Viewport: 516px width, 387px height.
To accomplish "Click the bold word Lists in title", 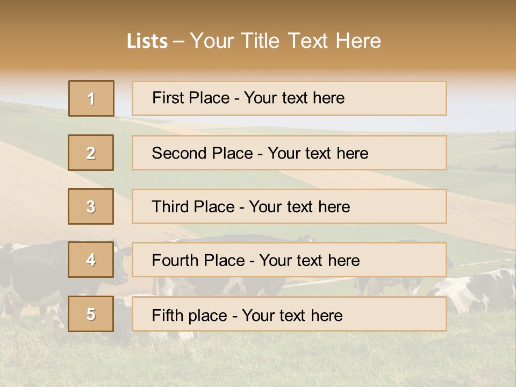I will click(147, 41).
